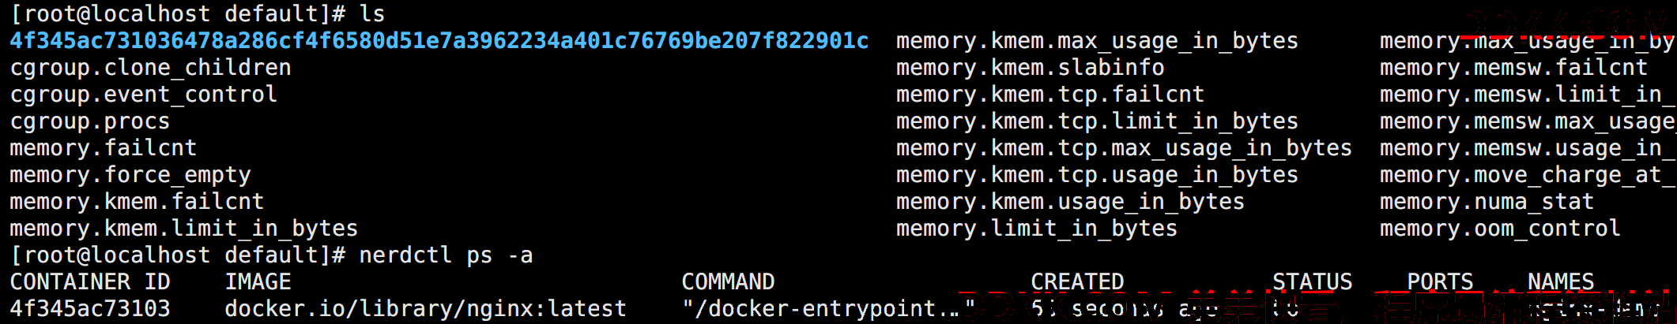This screenshot has height=324, width=1677.
Task: Click memory.failcnt in first column
Action: (x=103, y=148)
